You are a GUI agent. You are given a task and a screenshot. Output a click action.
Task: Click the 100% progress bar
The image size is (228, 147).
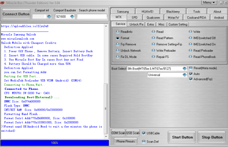[x=55, y=143]
